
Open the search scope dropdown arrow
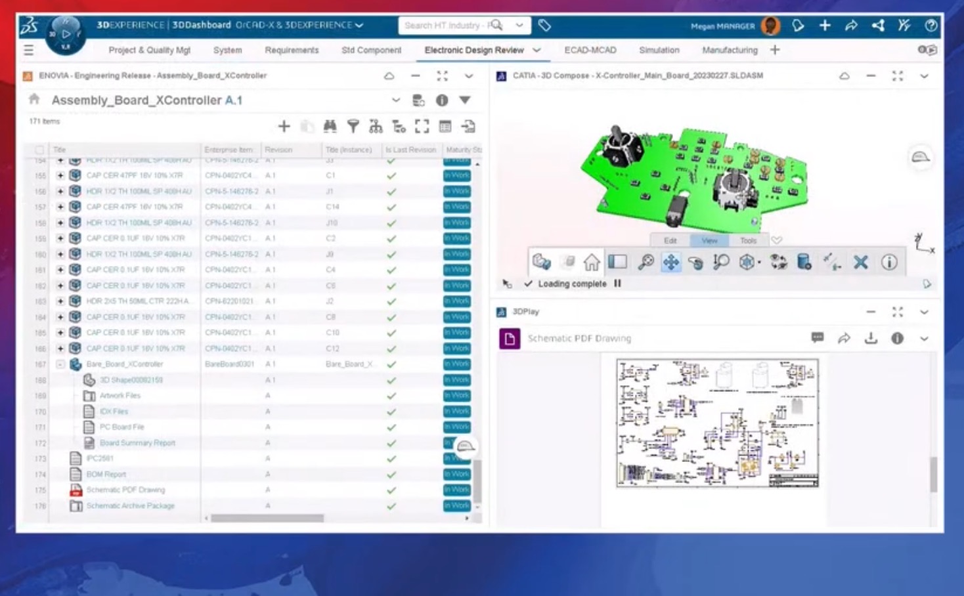pyautogui.click(x=519, y=26)
